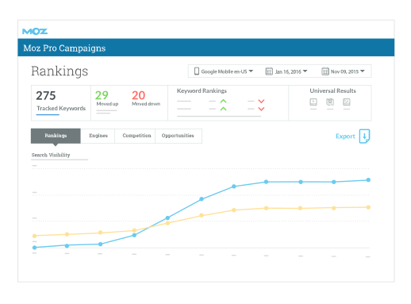Click the top red down arrow in Keyword Rankings
This screenshot has height=304, width=411.
point(261,102)
